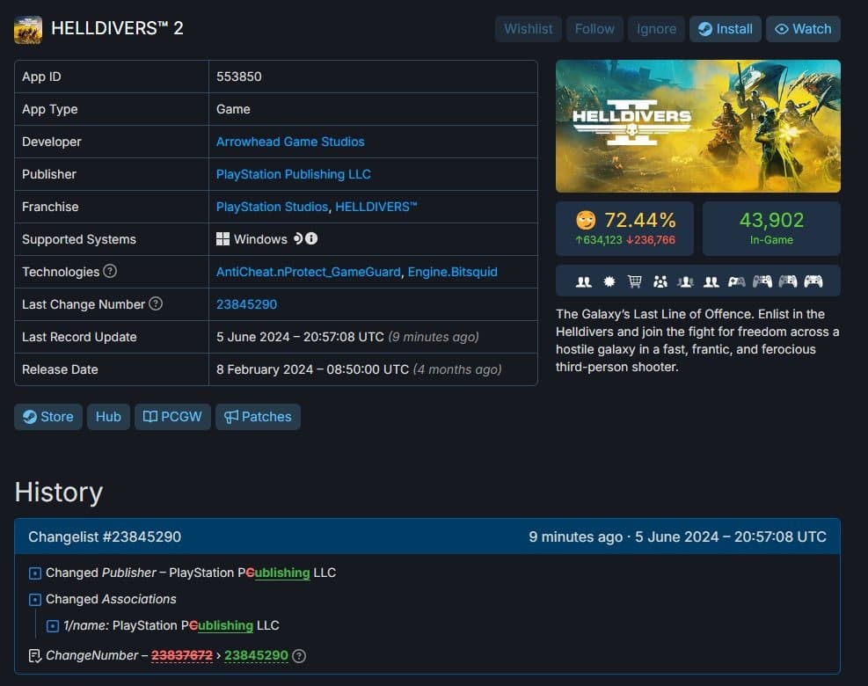Click the History section heading
This screenshot has height=686, width=868.
click(59, 493)
